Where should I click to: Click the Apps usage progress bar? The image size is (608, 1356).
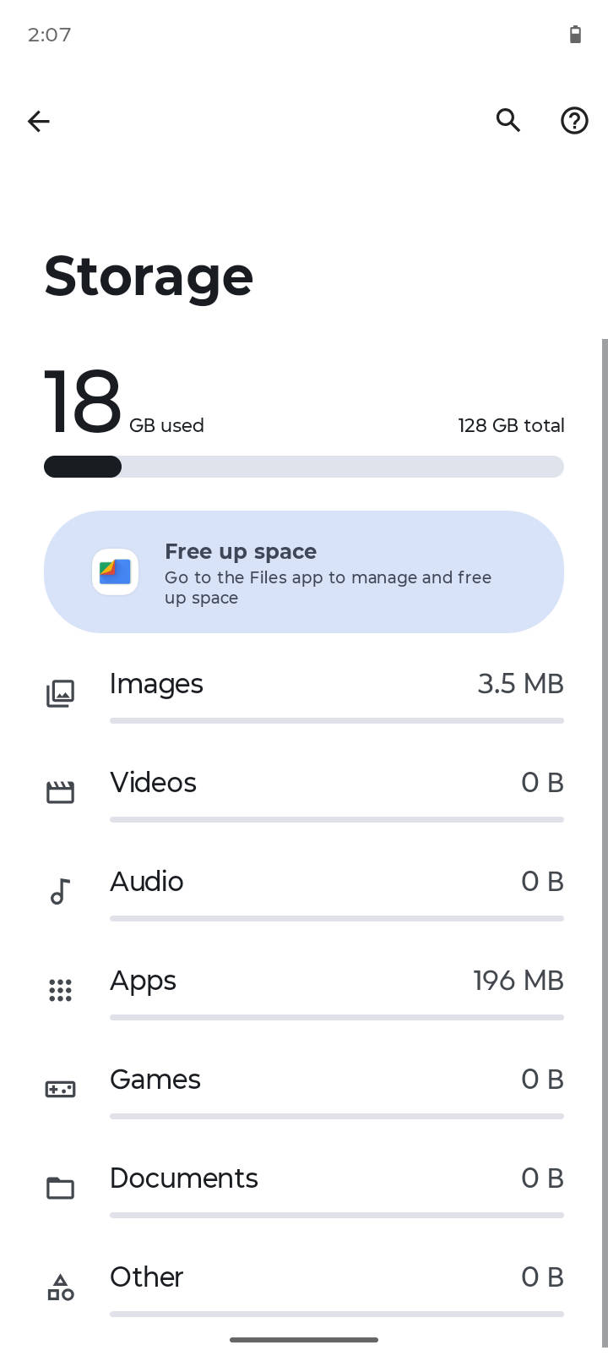[x=337, y=1018]
